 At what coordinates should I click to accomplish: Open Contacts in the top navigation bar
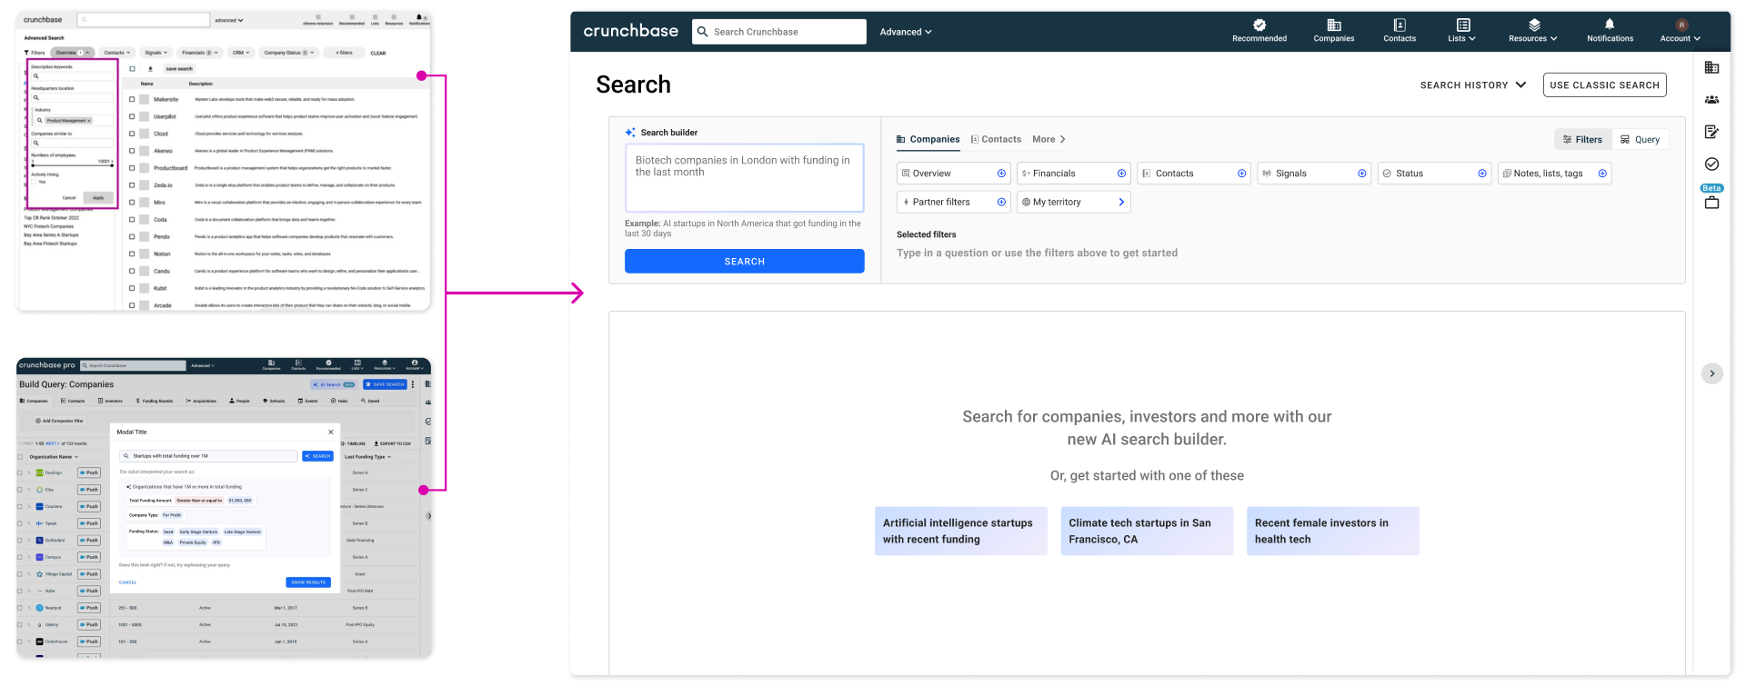1400,31
